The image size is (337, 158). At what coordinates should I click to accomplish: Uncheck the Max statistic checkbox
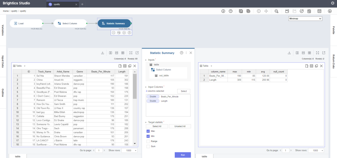pyautogui.click(x=148, y=131)
